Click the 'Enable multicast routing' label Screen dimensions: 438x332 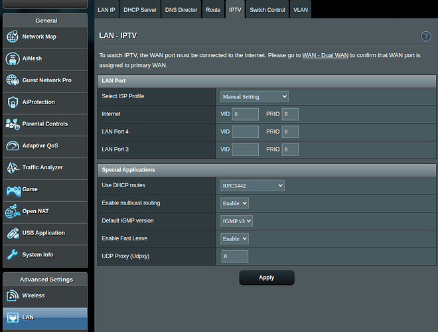(131, 203)
